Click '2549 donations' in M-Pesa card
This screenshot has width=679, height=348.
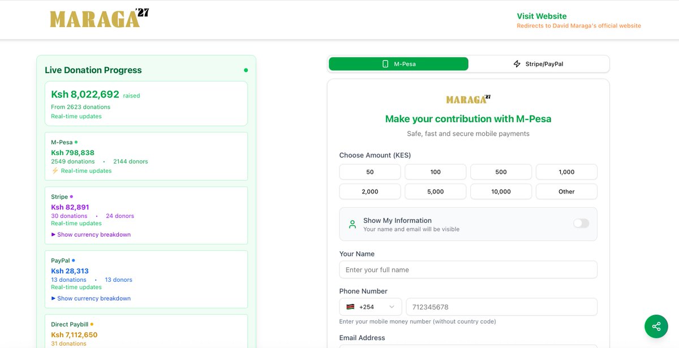point(73,161)
